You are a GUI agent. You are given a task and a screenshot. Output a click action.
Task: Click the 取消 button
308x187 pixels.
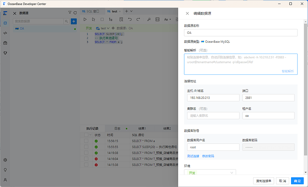click(283, 181)
